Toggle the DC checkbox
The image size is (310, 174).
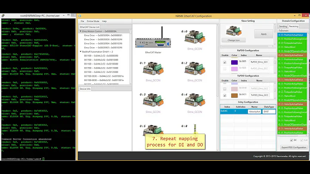[291, 140]
